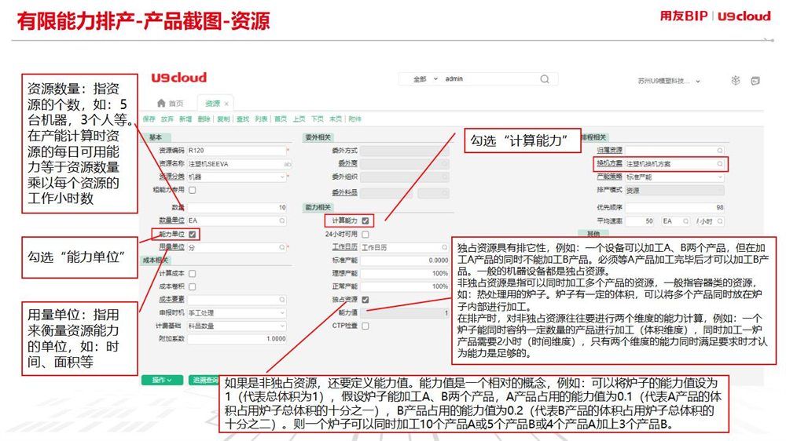Click 放弃 in the toolbar
This screenshot has width=786, height=441.
[x=167, y=119]
